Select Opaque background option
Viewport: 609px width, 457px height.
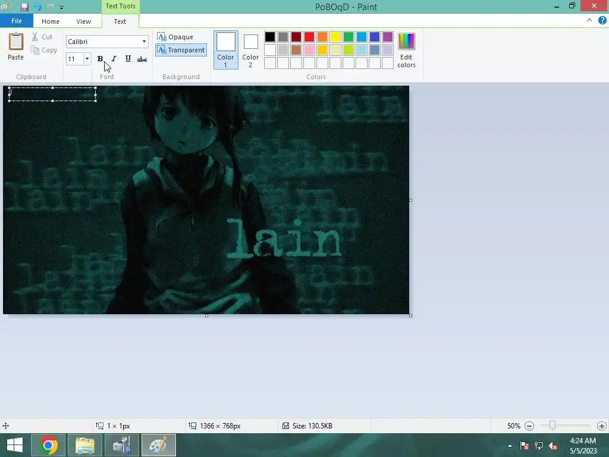click(175, 37)
